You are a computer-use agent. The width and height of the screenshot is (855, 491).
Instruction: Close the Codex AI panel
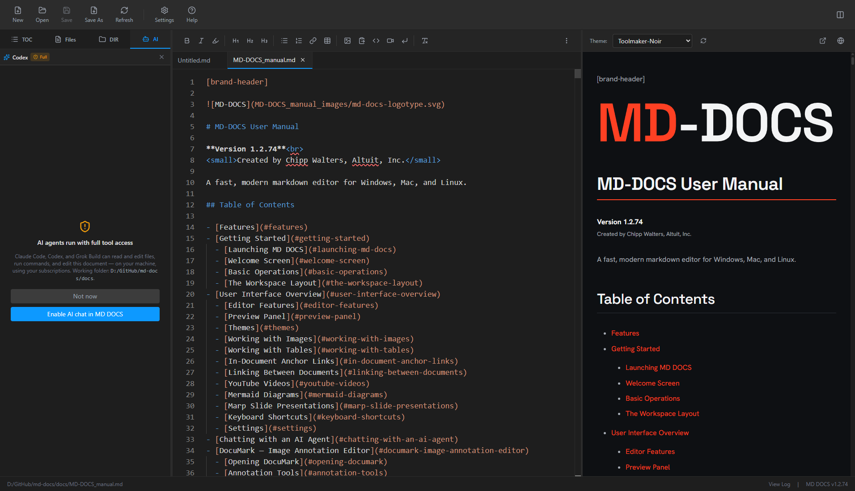[161, 57]
